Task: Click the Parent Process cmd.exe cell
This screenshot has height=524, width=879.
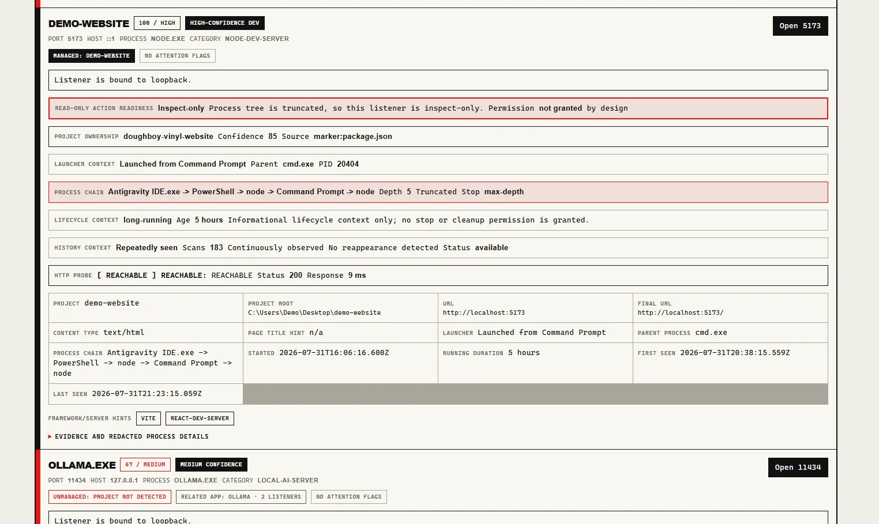Action: click(730, 333)
